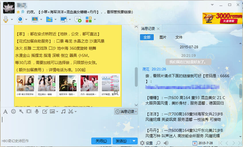Screen dimensions: 243x147
Task: Click the chat area vertical scrollbar
Action: point(136,77)
